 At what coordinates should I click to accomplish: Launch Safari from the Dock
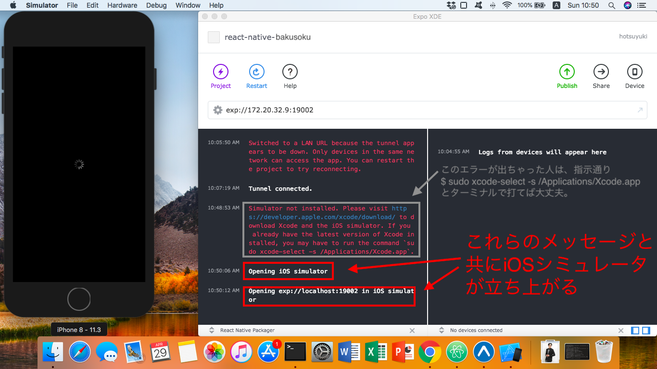click(x=80, y=353)
